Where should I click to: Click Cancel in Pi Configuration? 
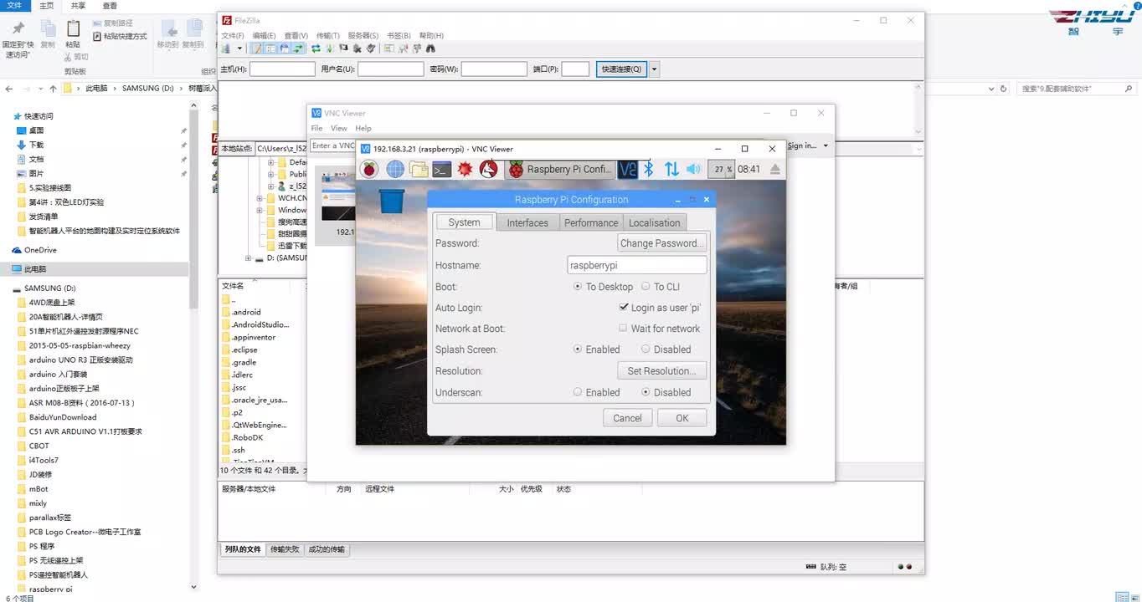pos(627,418)
